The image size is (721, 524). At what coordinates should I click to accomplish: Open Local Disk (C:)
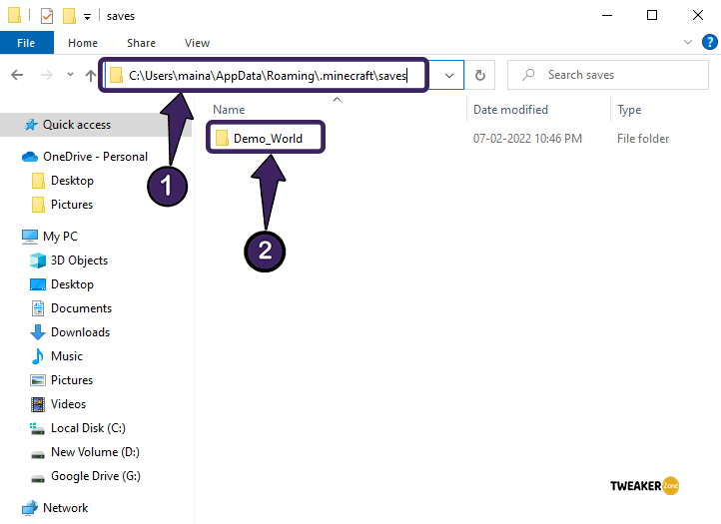pyautogui.click(x=88, y=428)
